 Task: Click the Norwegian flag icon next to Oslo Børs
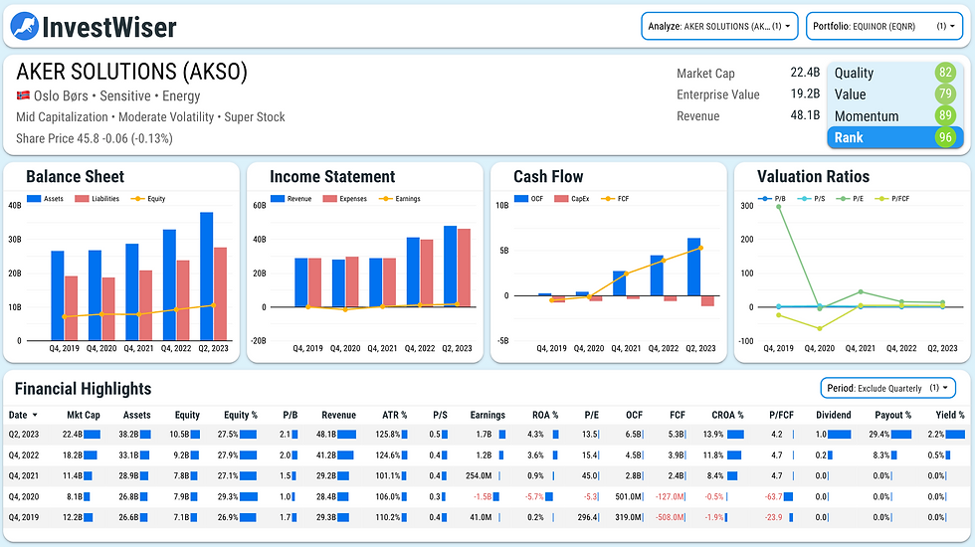[x=23, y=95]
